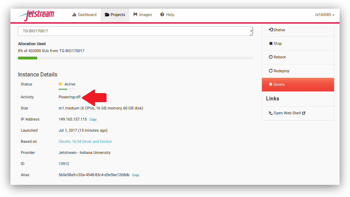This screenshot has height=197, width=350.
Task: Shelve the instance
Action: click(x=277, y=30)
